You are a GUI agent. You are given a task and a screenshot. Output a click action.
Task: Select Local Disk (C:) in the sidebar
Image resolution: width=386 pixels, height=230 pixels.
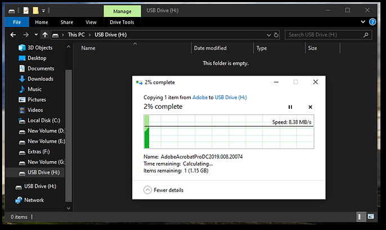click(x=43, y=121)
